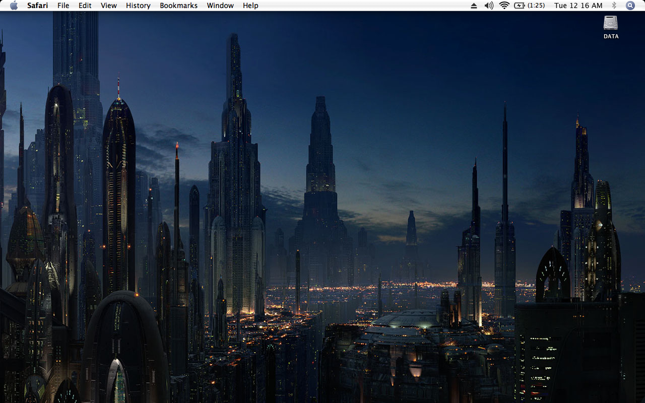Screen dimensions: 645x403
Task: Open the Edit menu
Action: [85, 6]
